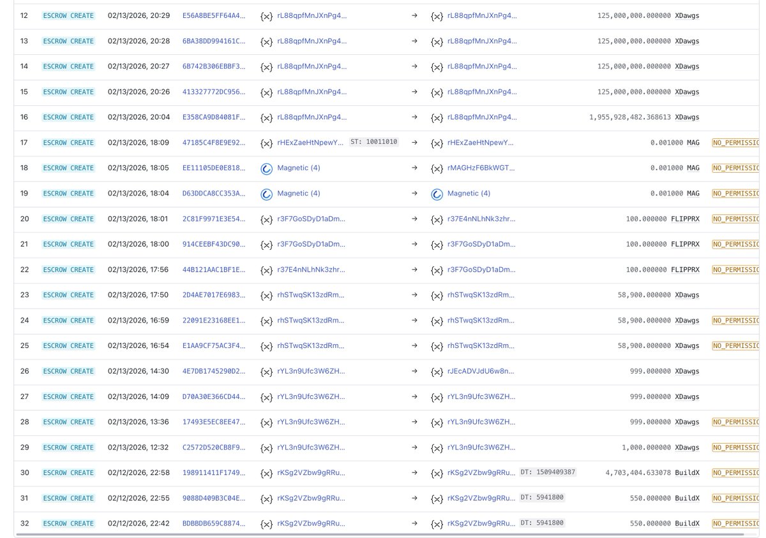Click the ESCROW CREATE badge in row 12

(68, 15)
